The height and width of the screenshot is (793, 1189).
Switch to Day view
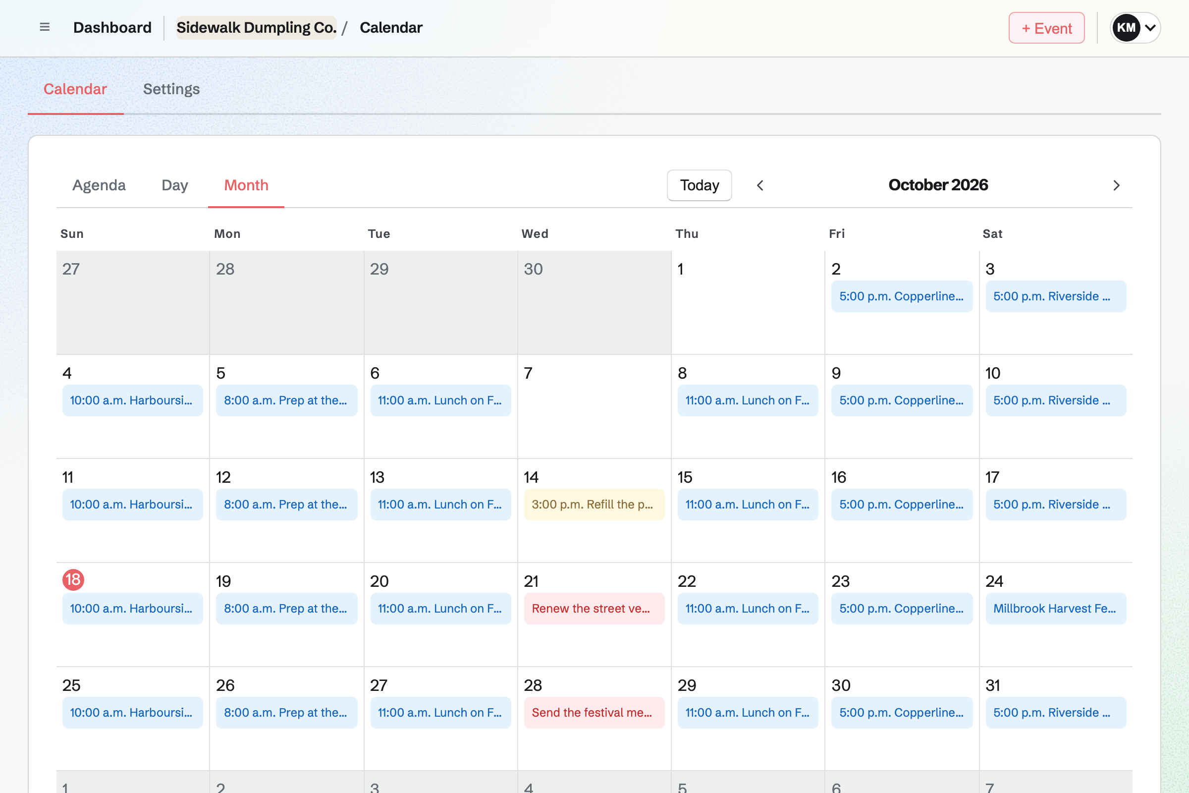click(x=175, y=185)
